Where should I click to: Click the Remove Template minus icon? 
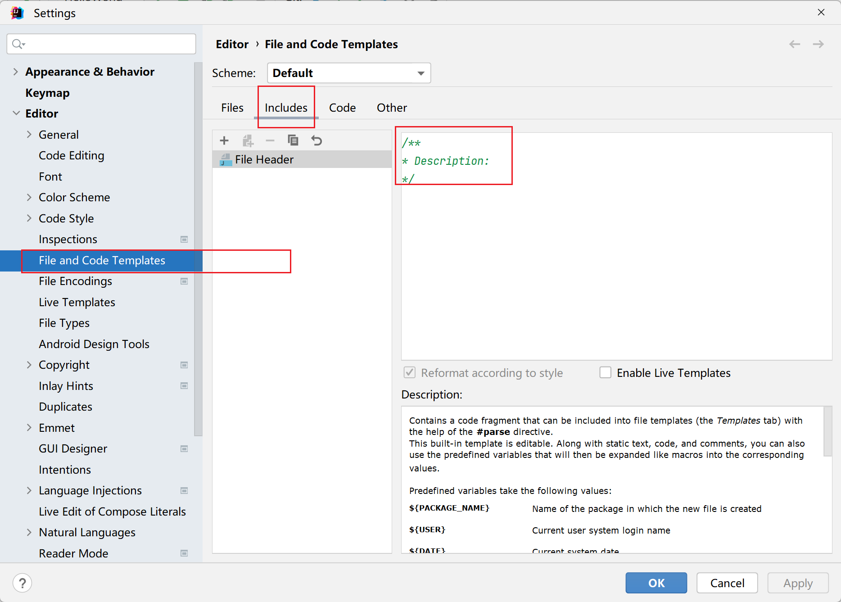270,140
